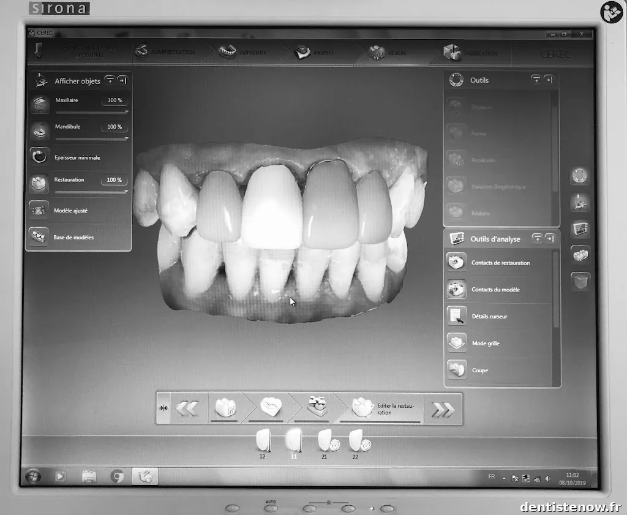Enable Mode grille view
Screen dimensions: 627x515
456,343
